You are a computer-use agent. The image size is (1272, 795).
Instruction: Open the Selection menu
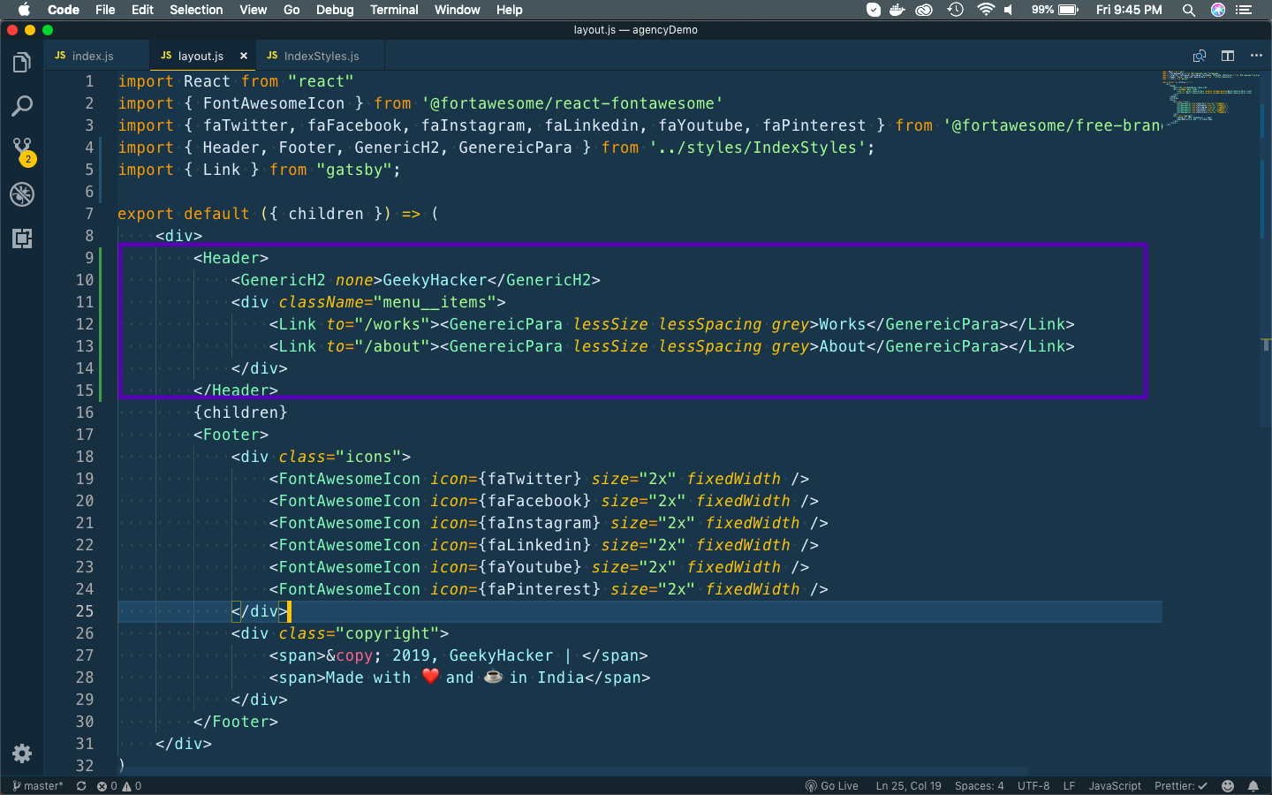[x=196, y=10]
